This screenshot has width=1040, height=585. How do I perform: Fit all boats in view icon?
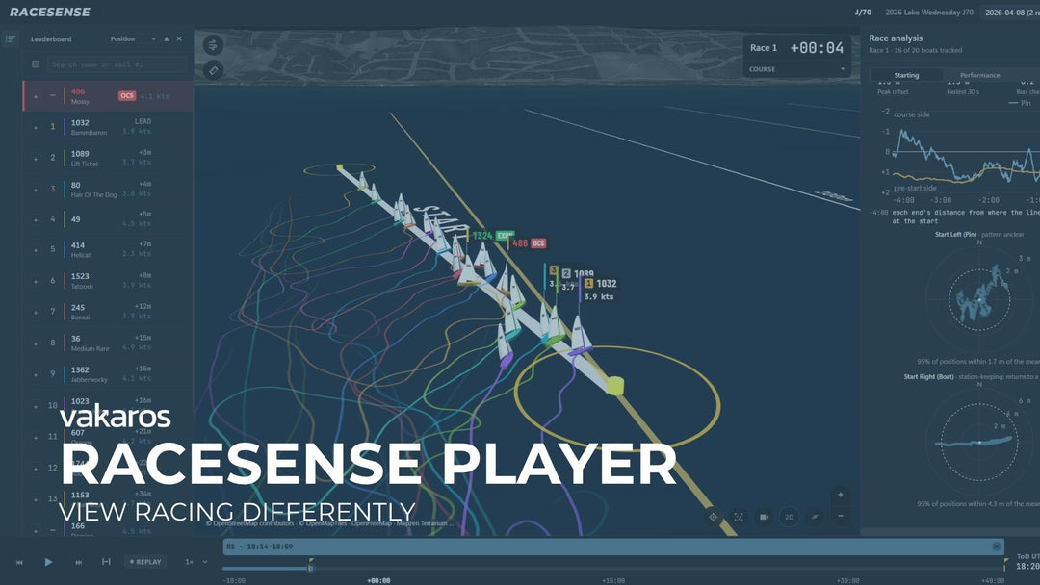[739, 517]
